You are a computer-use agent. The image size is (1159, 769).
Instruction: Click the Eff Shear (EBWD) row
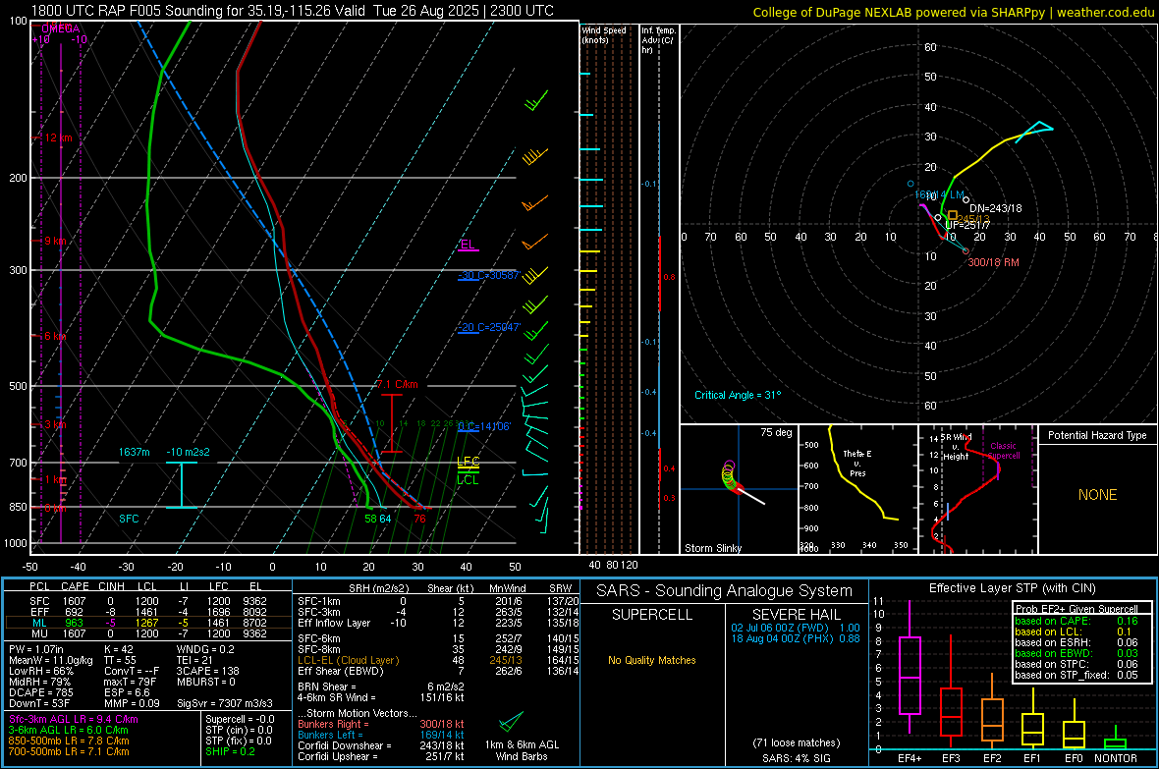click(x=438, y=671)
